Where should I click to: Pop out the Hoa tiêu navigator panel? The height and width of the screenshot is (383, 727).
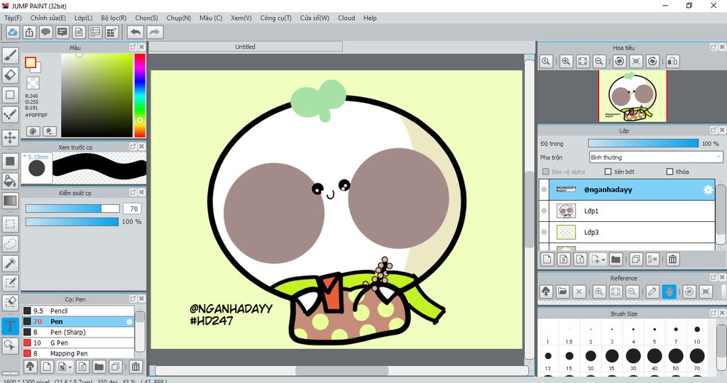click(714, 48)
